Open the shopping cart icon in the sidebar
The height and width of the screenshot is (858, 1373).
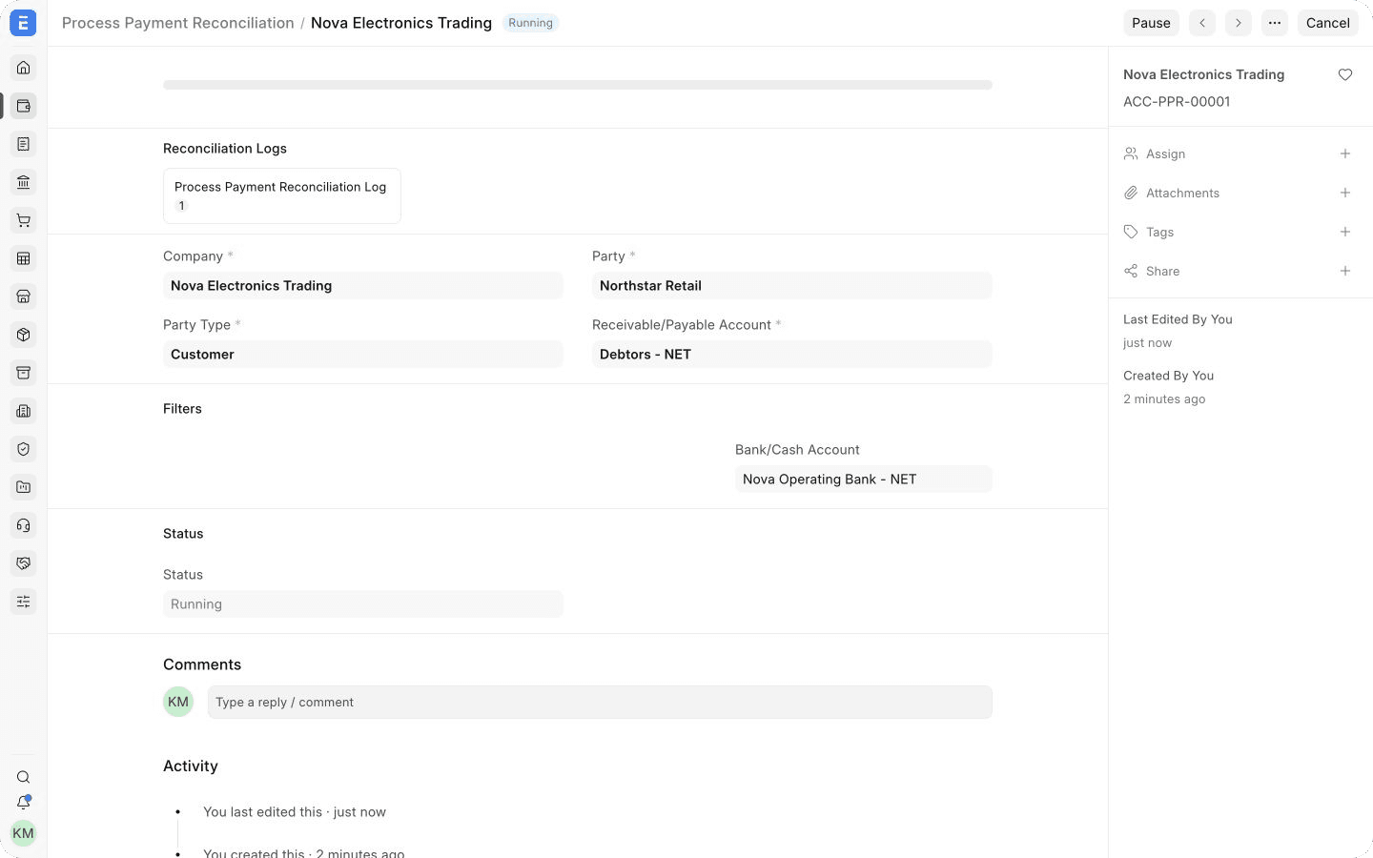point(23,220)
